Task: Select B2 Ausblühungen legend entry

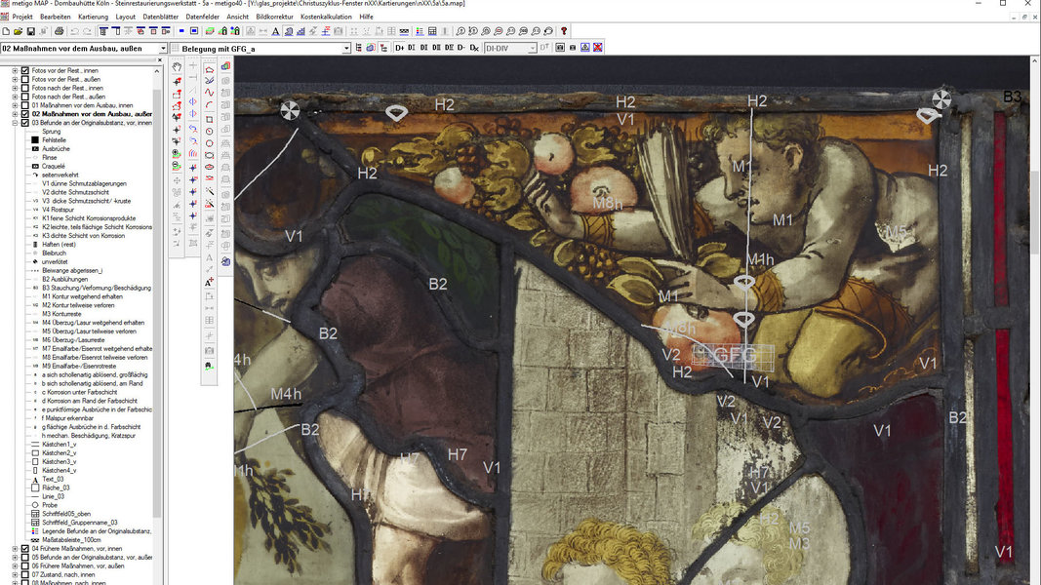Action: pyautogui.click(x=65, y=279)
